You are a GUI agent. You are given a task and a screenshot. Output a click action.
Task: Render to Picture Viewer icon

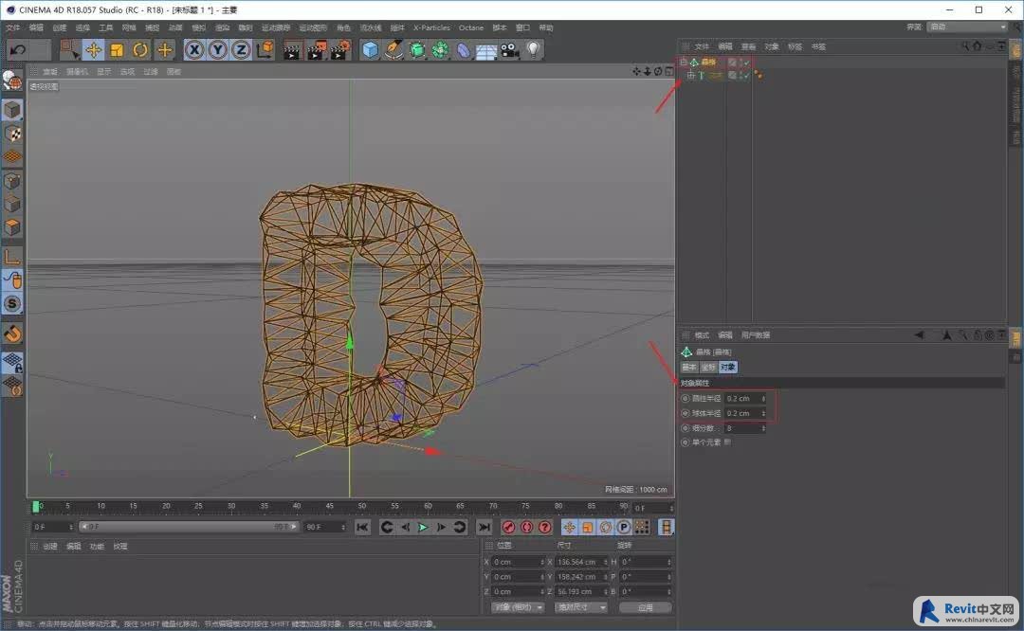pyautogui.click(x=316, y=50)
